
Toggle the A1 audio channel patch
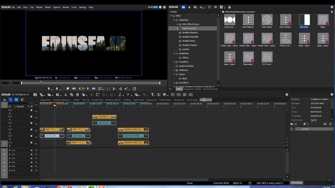(4, 150)
